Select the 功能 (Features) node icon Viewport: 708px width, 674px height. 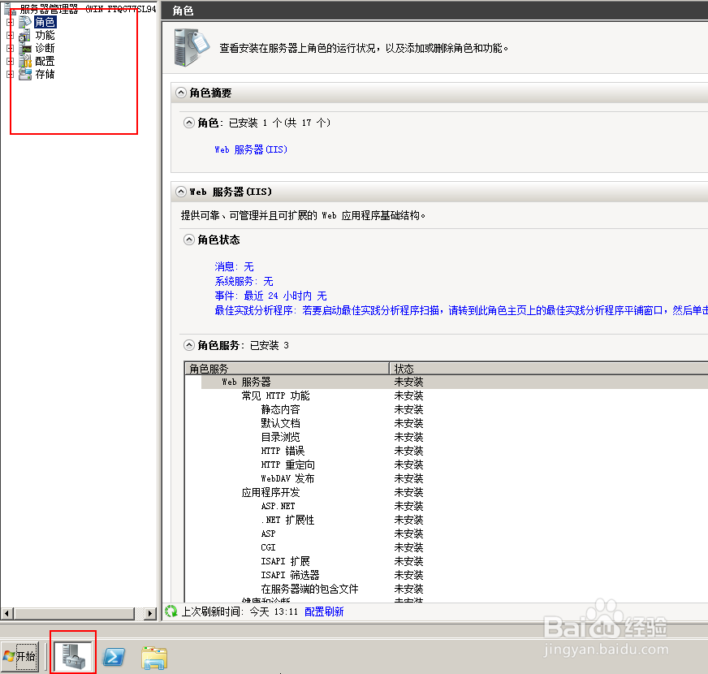coord(25,35)
